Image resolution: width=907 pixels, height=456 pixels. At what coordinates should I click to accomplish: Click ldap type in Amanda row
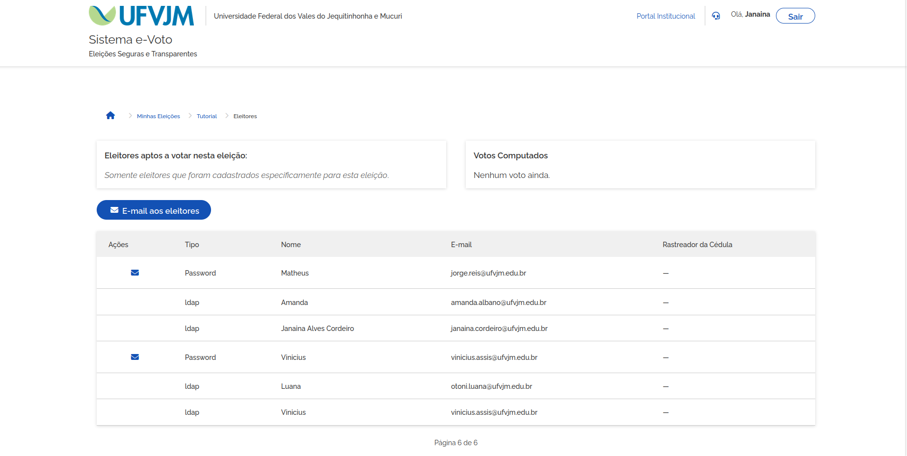click(x=192, y=303)
